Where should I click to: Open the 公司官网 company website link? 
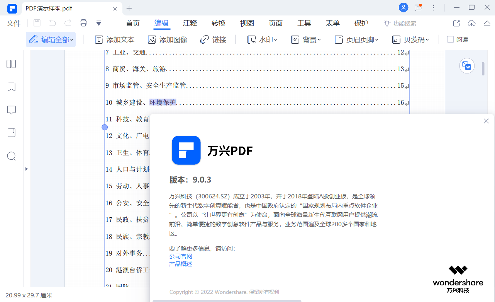181,256
